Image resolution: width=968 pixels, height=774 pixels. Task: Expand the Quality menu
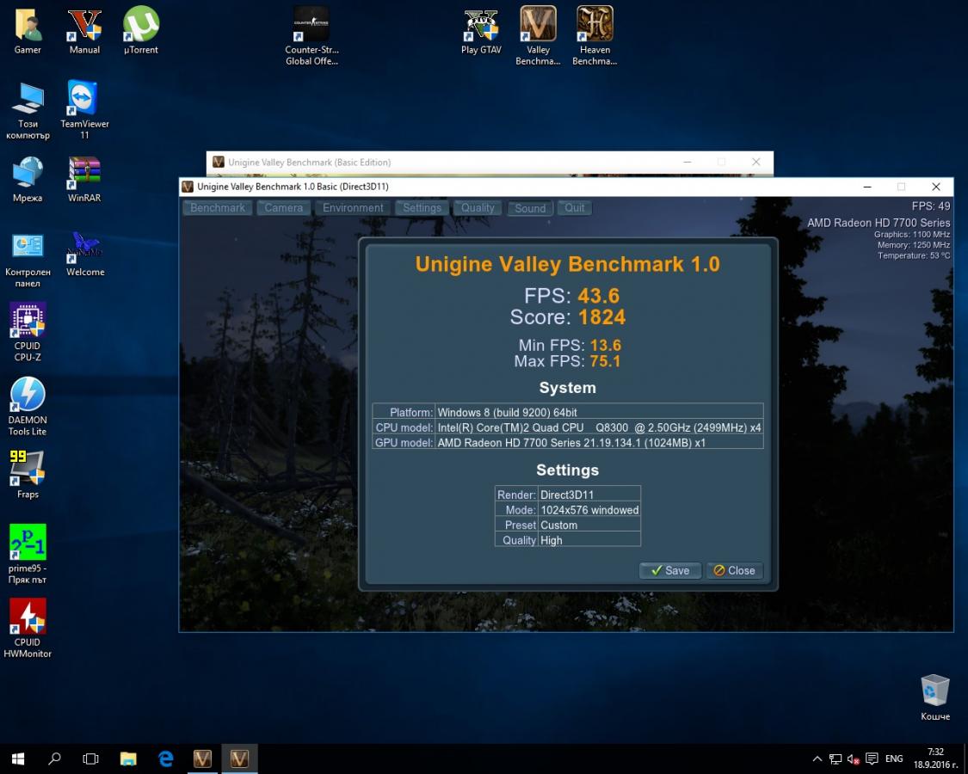point(478,208)
